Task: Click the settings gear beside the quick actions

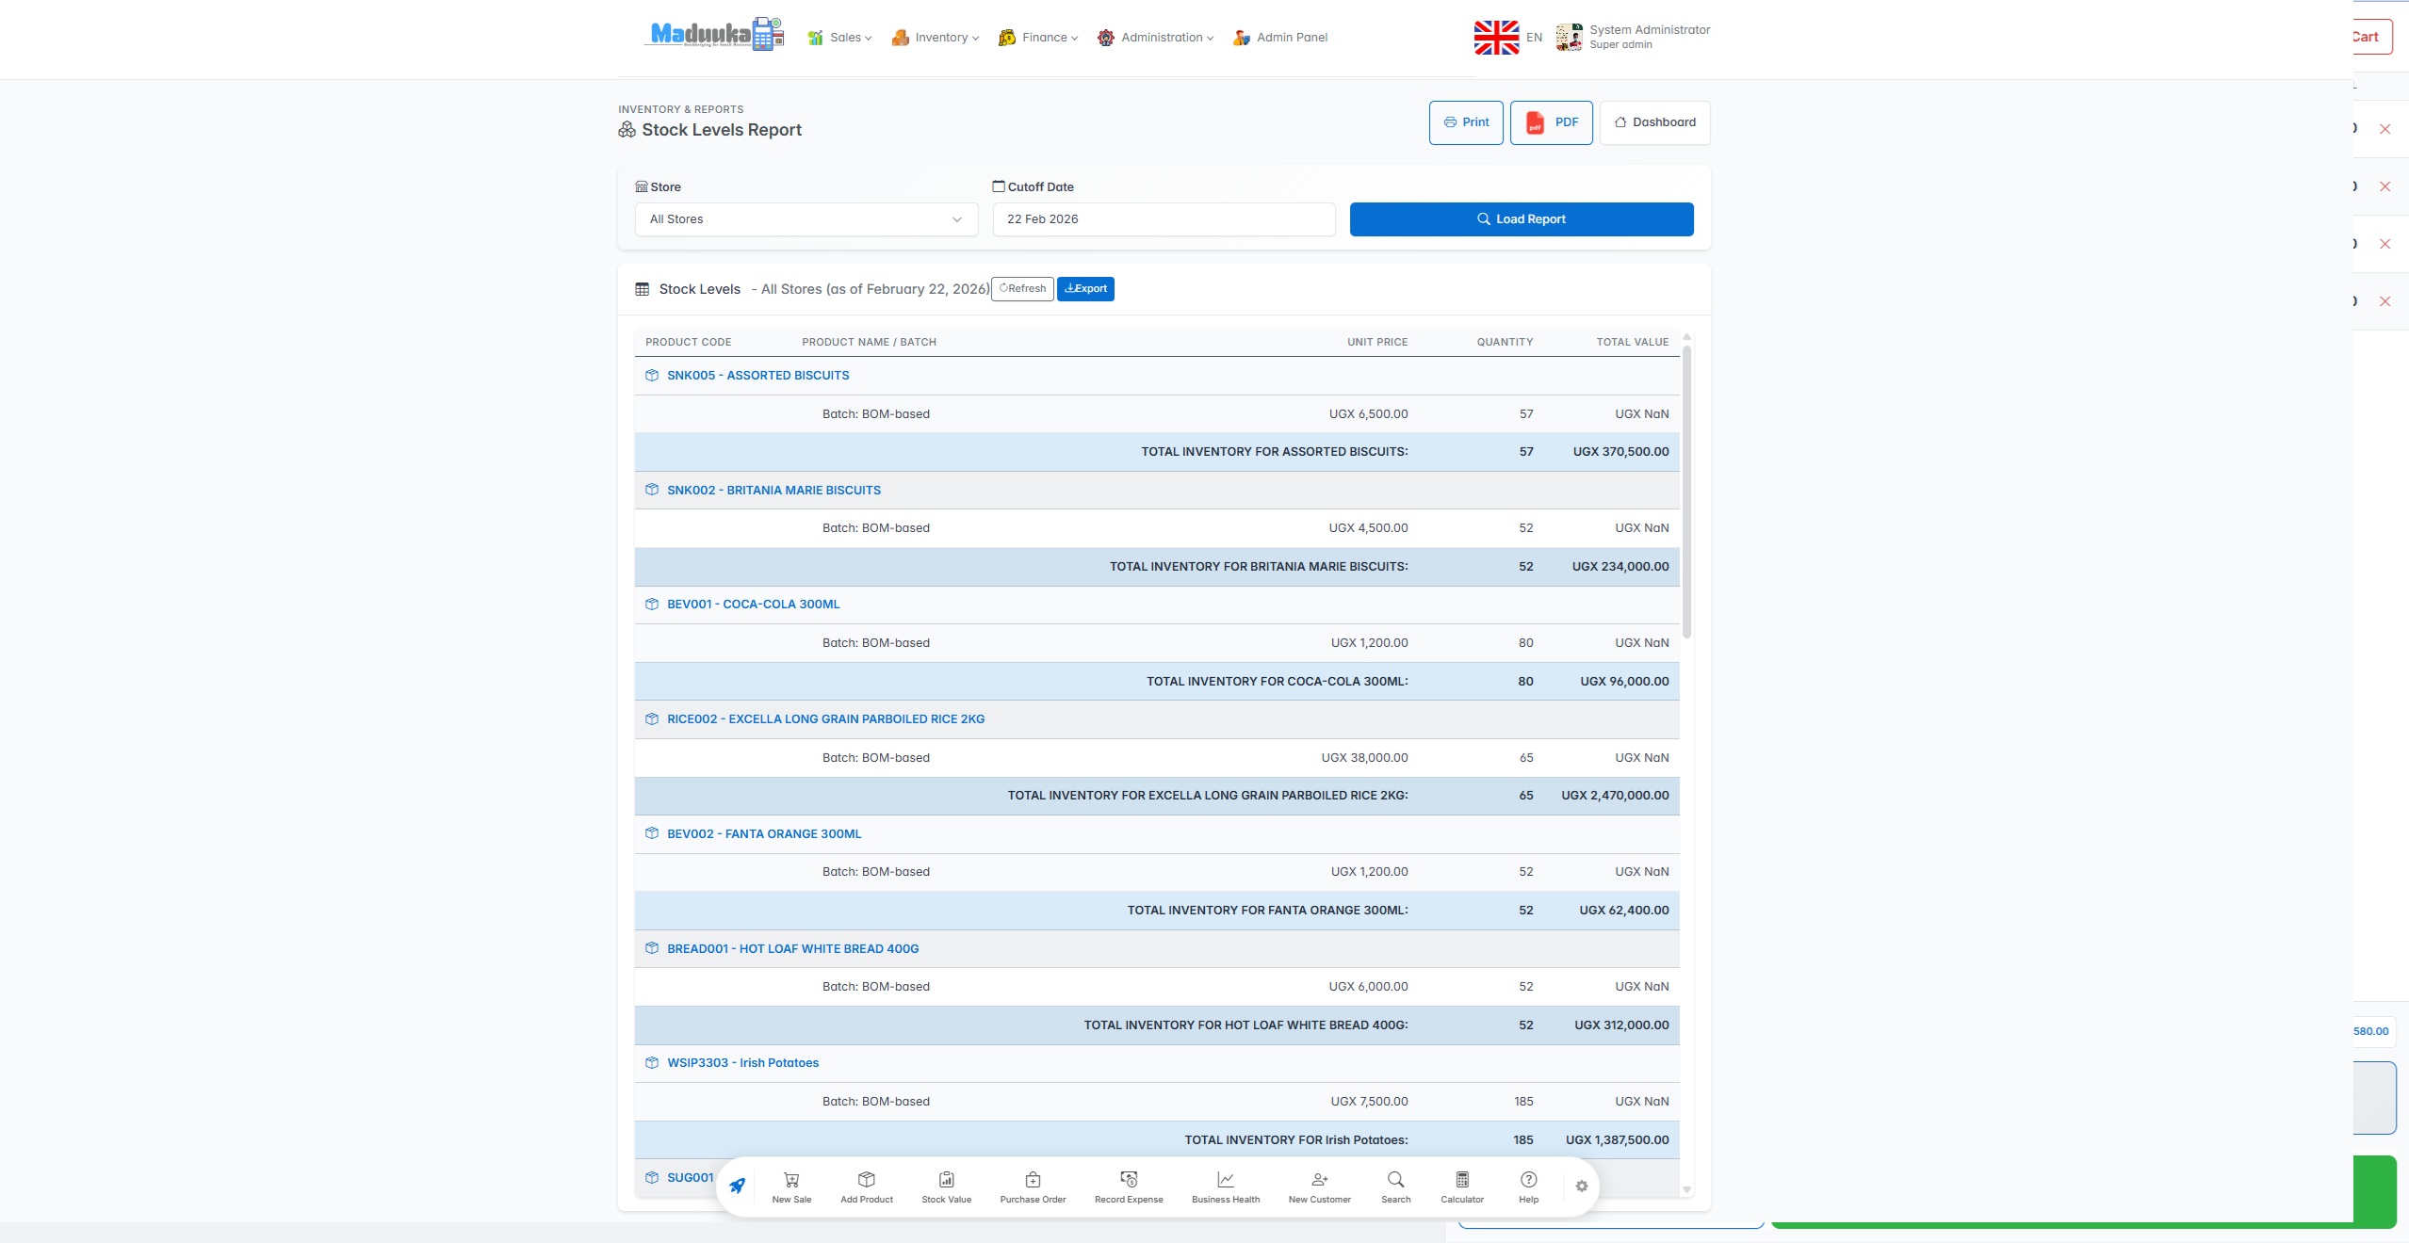Action: click(x=1582, y=1186)
